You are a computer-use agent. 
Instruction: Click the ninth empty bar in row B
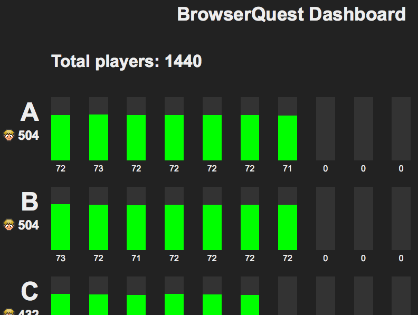pyautogui.click(x=363, y=218)
